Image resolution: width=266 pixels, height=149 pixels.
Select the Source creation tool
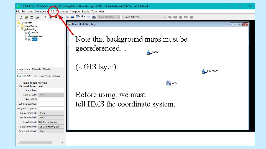(x=89, y=17)
